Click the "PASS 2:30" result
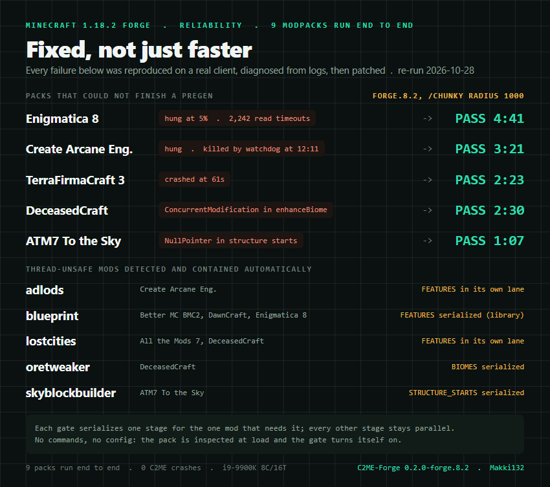The height and width of the screenshot is (487, 550). coord(489,210)
